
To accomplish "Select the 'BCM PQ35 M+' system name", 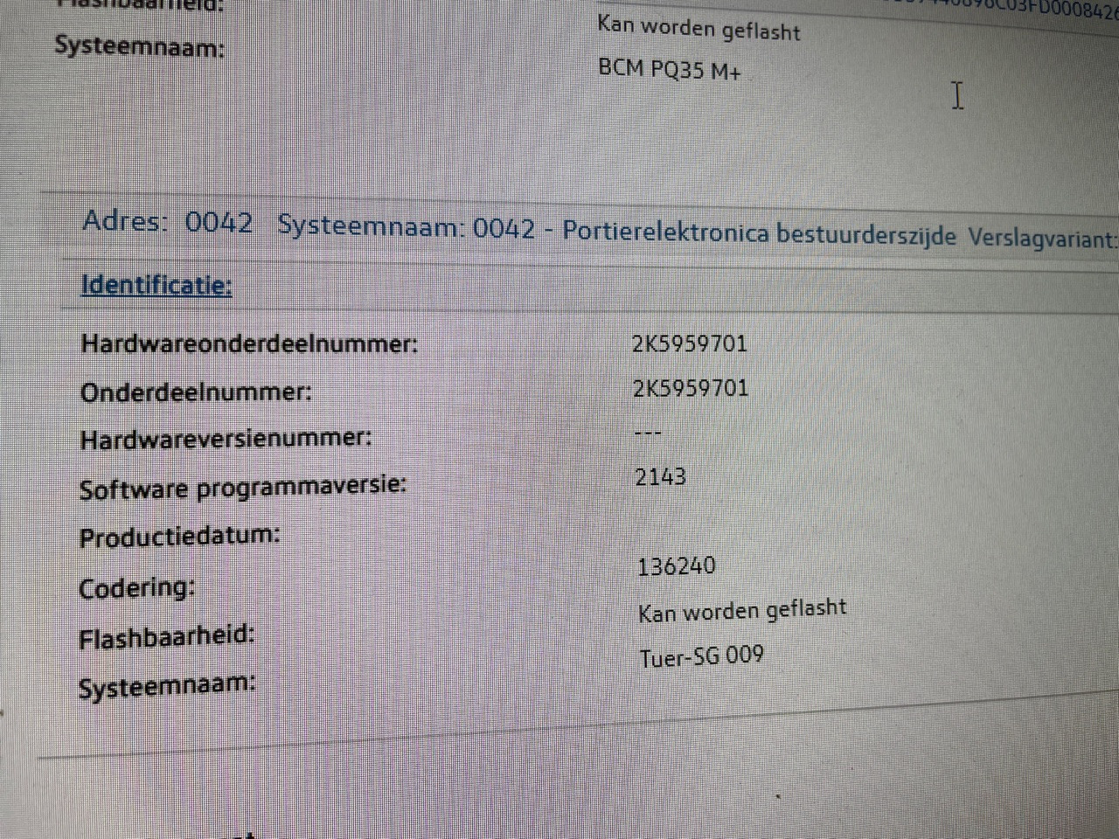I will (670, 68).
